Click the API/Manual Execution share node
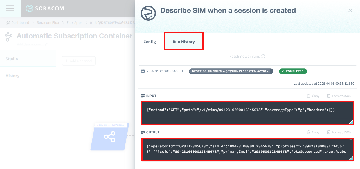This screenshot has height=169, width=360. point(109,137)
